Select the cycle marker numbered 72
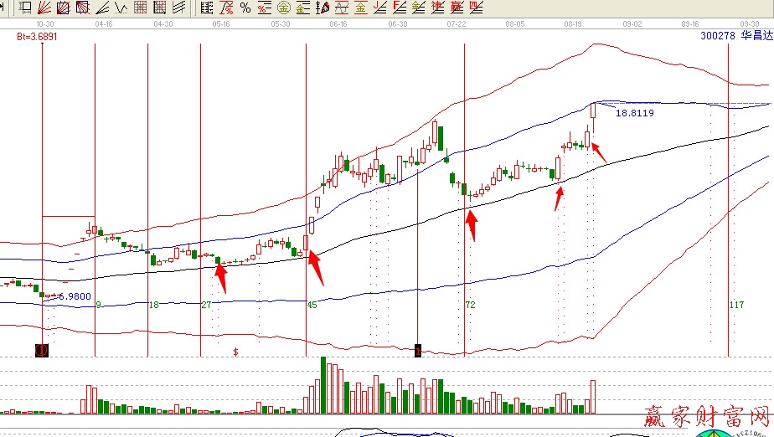Screen dimensions: 774x437 (x=470, y=306)
